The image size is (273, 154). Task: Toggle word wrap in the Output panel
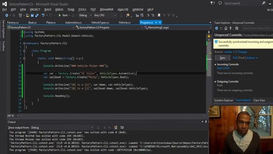coord(122,127)
